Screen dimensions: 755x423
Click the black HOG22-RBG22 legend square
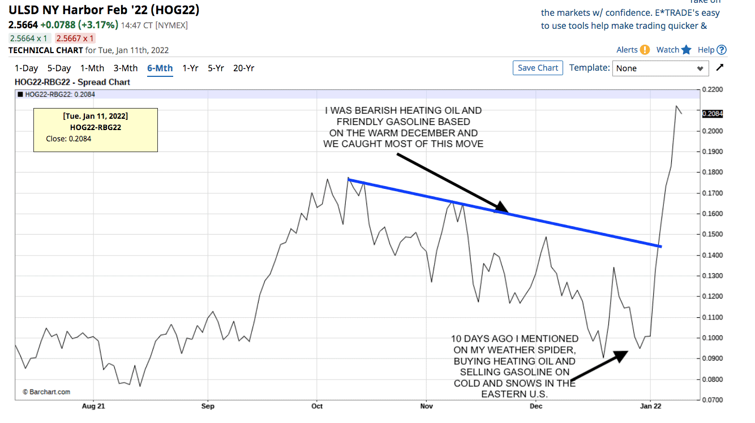21,94
